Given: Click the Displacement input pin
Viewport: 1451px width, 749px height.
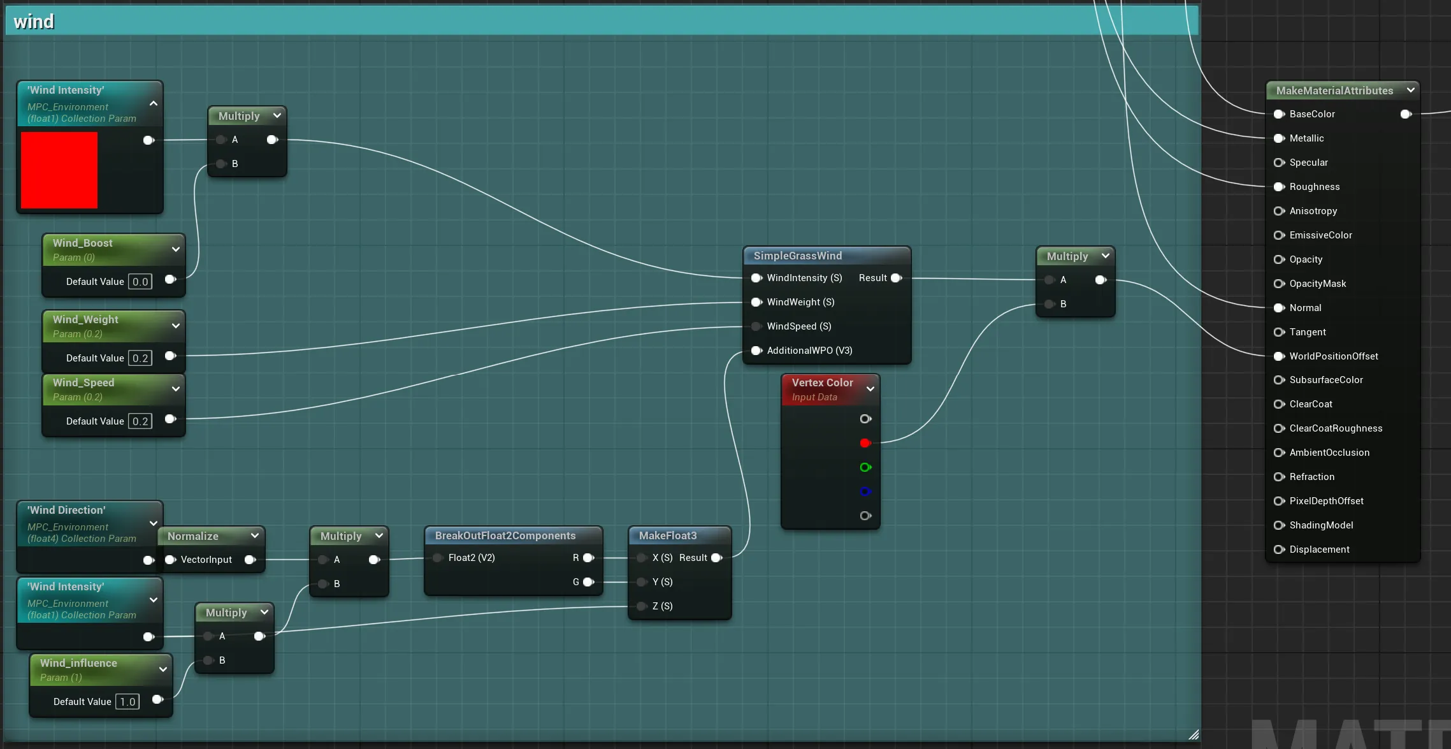Looking at the screenshot, I should pos(1279,549).
